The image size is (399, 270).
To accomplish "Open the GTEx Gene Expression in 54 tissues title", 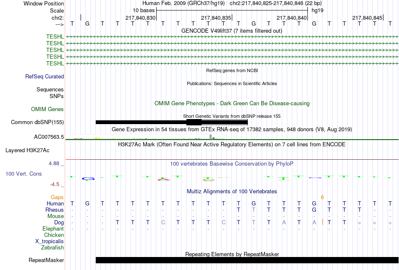I will (x=232, y=129).
